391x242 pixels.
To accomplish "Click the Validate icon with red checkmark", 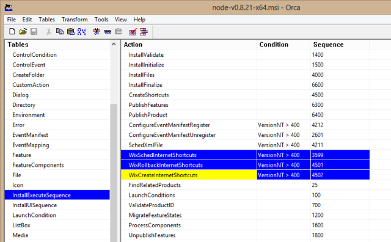I will (x=133, y=32).
